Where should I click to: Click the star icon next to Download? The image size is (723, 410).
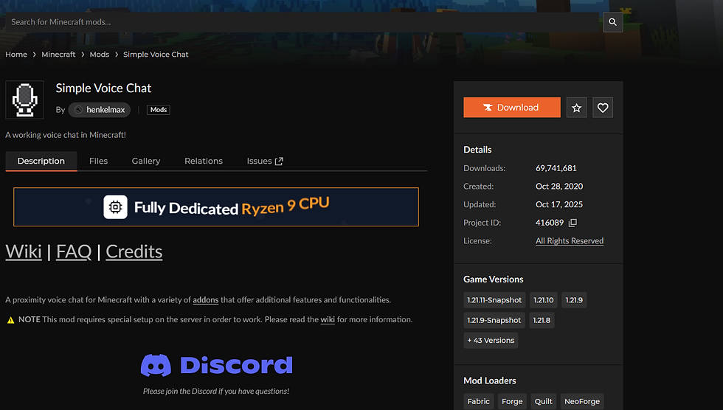(576, 108)
